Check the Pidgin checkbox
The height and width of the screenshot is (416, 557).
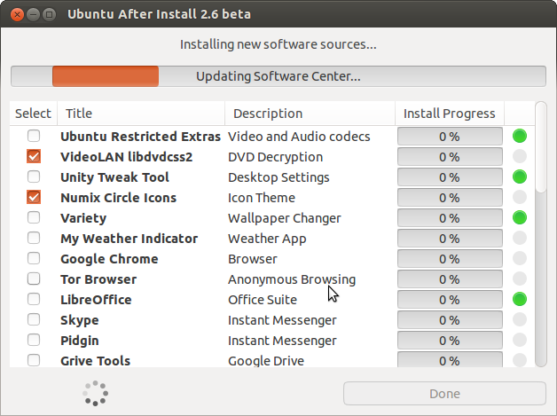pyautogui.click(x=34, y=340)
